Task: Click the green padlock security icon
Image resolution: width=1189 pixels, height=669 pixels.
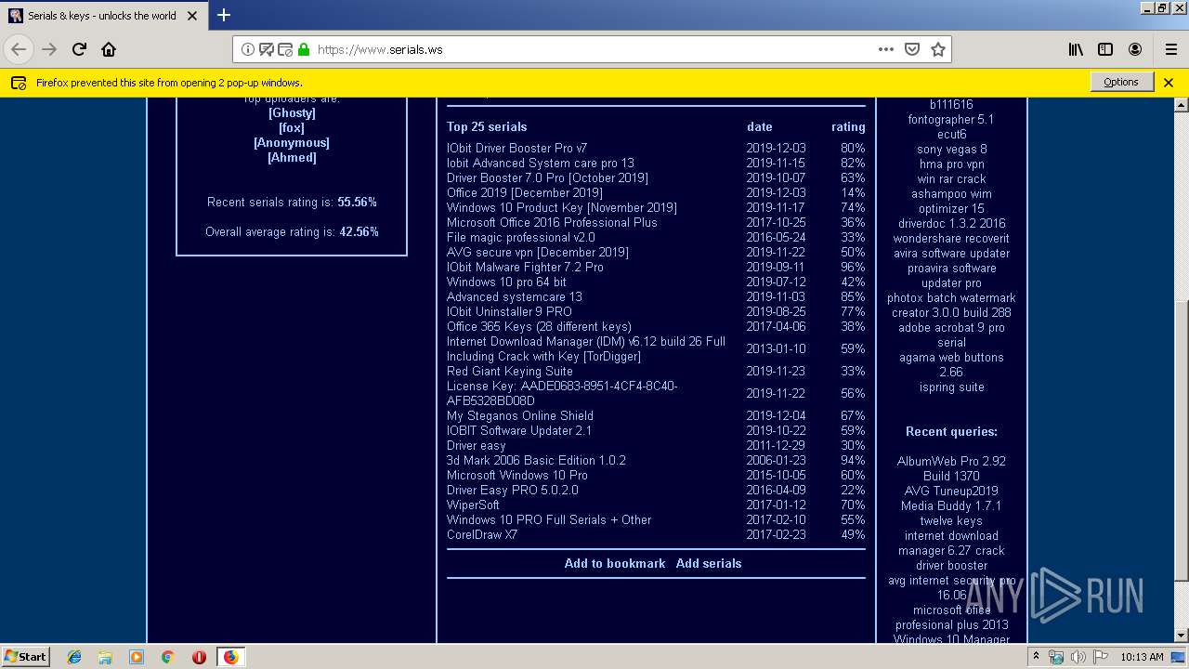Action: [303, 49]
